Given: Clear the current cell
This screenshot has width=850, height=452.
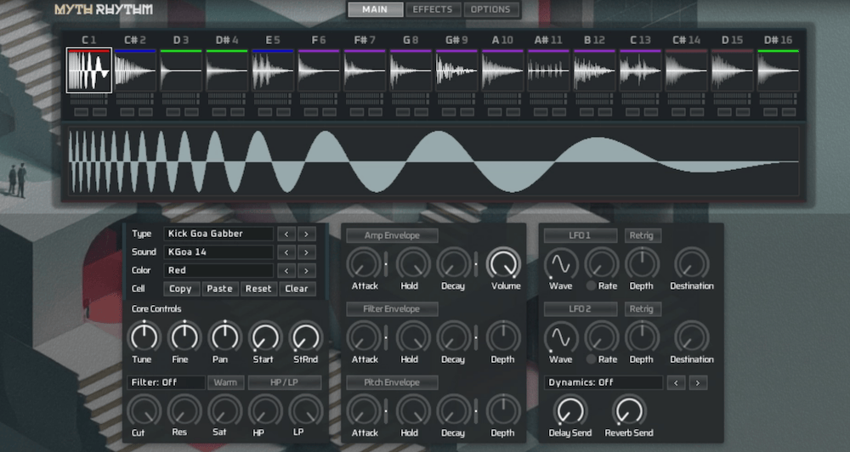Looking at the screenshot, I should click(297, 289).
